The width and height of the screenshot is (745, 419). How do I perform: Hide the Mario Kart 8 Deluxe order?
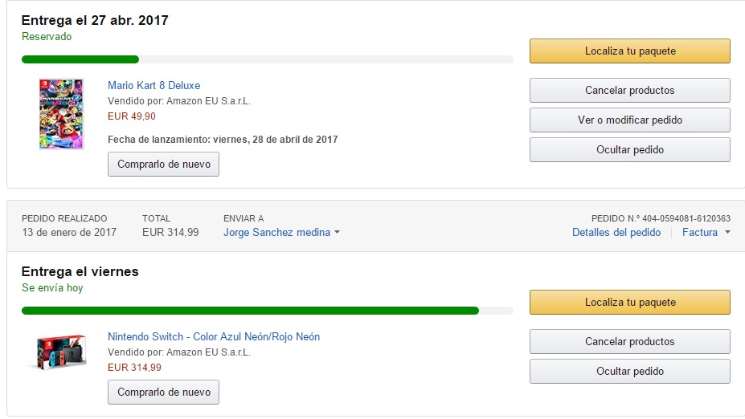point(629,150)
